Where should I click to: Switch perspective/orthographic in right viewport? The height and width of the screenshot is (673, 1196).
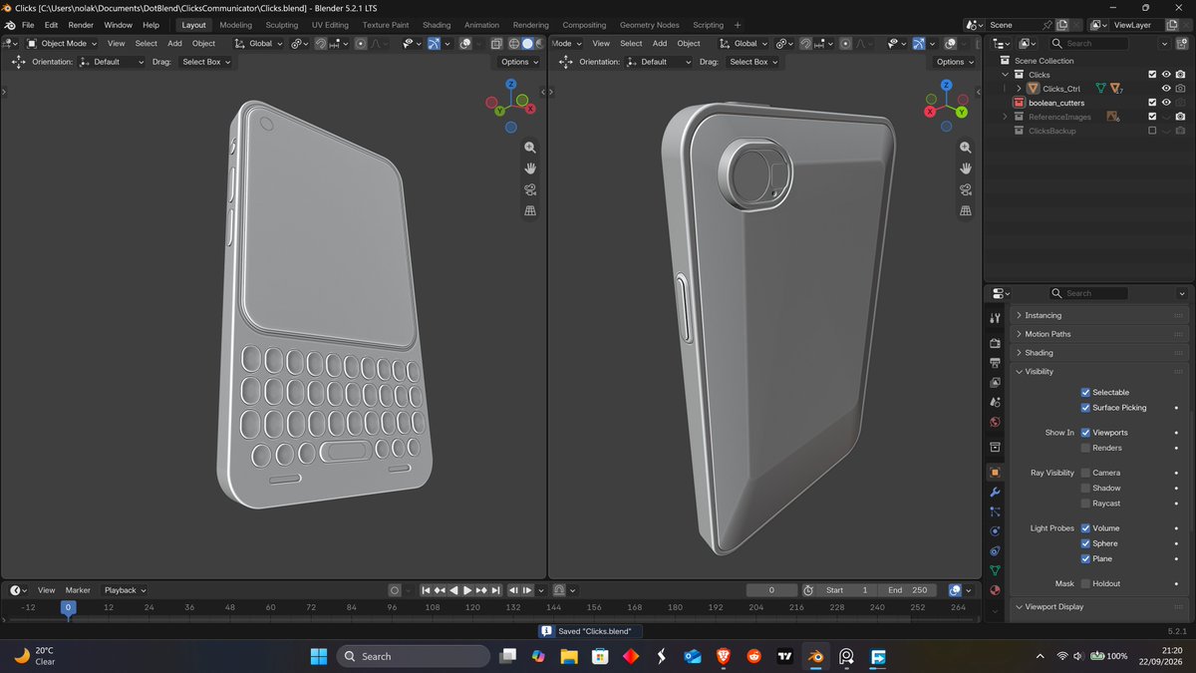click(x=965, y=210)
